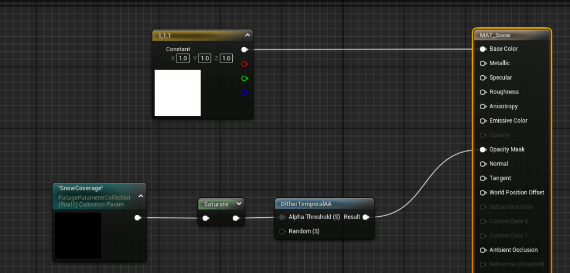Click the green channel output pin
This screenshot has height=273, width=570.
pyautogui.click(x=245, y=79)
